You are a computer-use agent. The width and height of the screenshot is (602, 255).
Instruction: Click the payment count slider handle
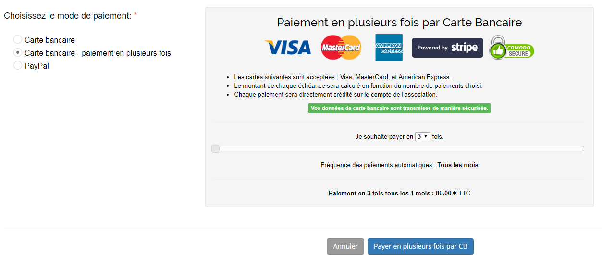(x=216, y=149)
